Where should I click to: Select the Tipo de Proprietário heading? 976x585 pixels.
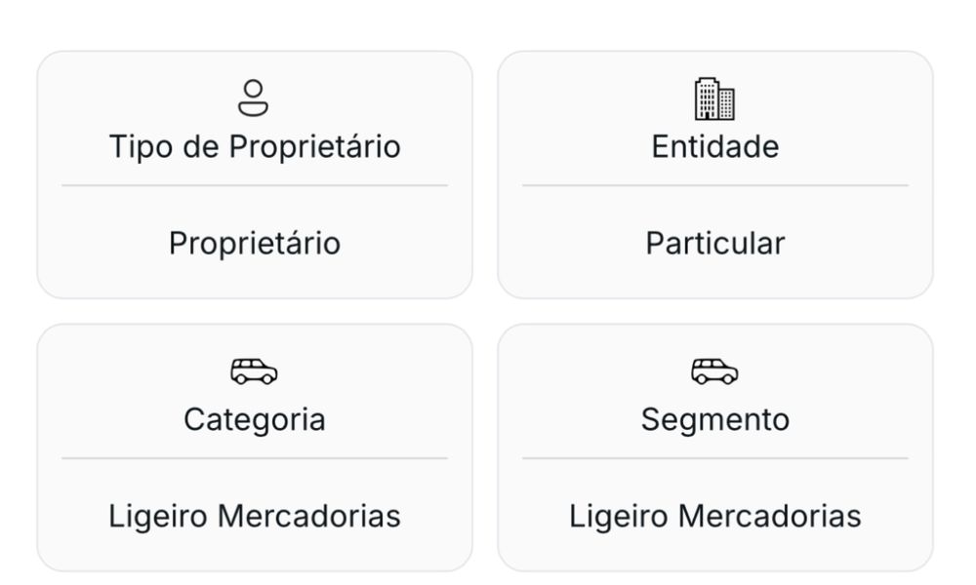(255, 147)
